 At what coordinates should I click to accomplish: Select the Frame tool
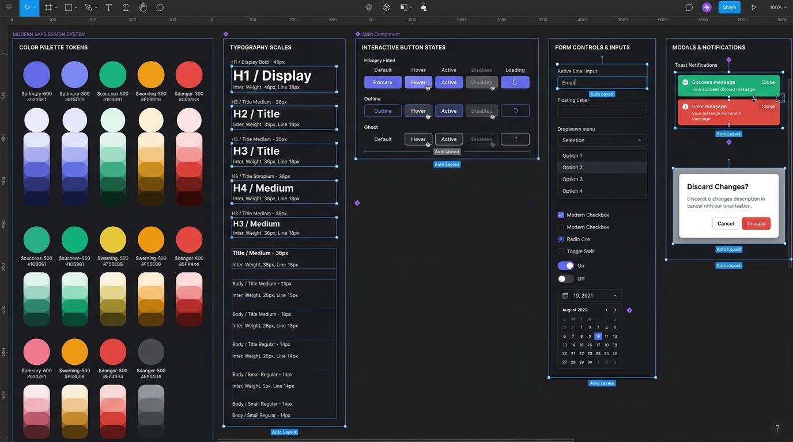(48, 7)
